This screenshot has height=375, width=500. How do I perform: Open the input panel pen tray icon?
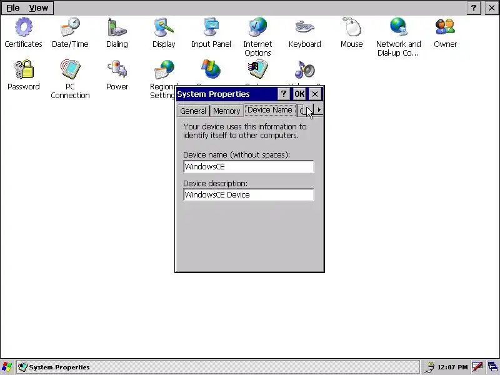477,367
